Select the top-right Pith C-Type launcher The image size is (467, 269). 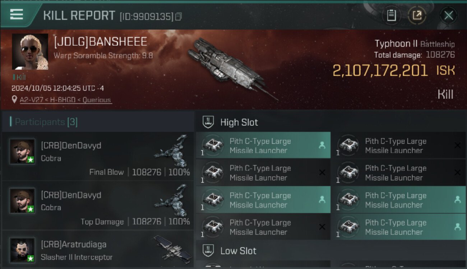(x=398, y=146)
